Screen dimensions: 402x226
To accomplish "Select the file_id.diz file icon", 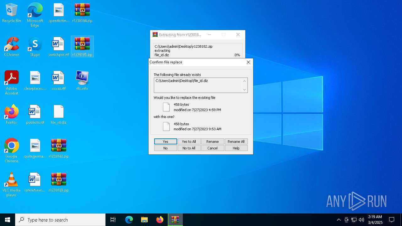I will tap(58, 114).
